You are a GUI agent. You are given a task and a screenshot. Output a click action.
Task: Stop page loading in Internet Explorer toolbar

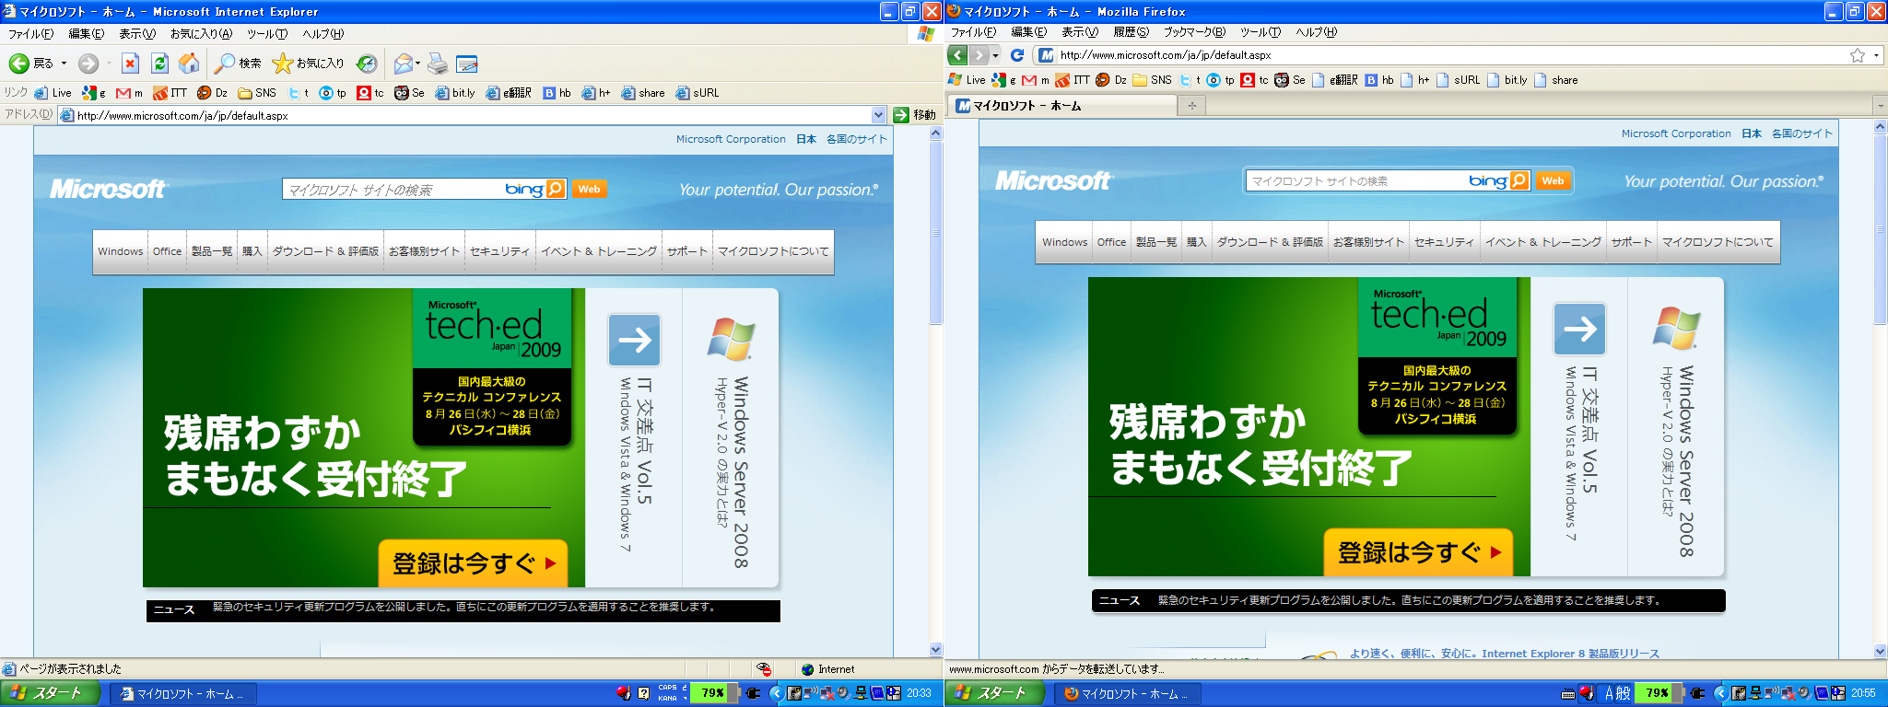[130, 64]
